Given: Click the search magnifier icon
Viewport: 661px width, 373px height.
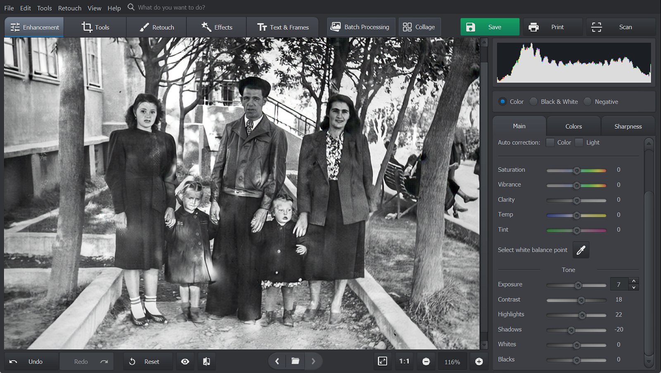Looking at the screenshot, I should tap(131, 7).
